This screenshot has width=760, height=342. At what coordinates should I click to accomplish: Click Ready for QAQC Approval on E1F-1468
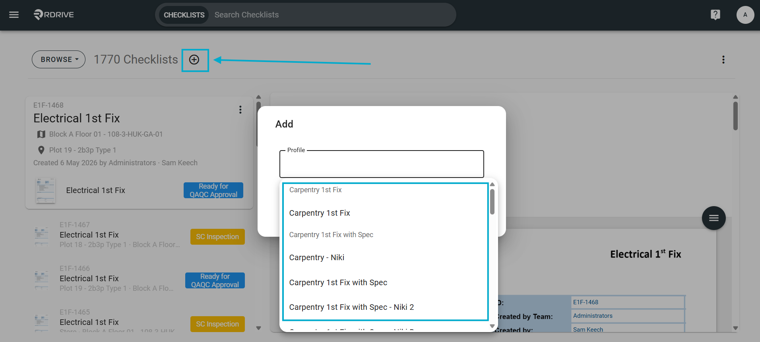click(x=213, y=190)
